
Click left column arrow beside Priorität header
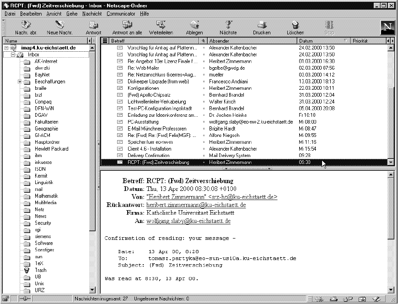coord(388,41)
